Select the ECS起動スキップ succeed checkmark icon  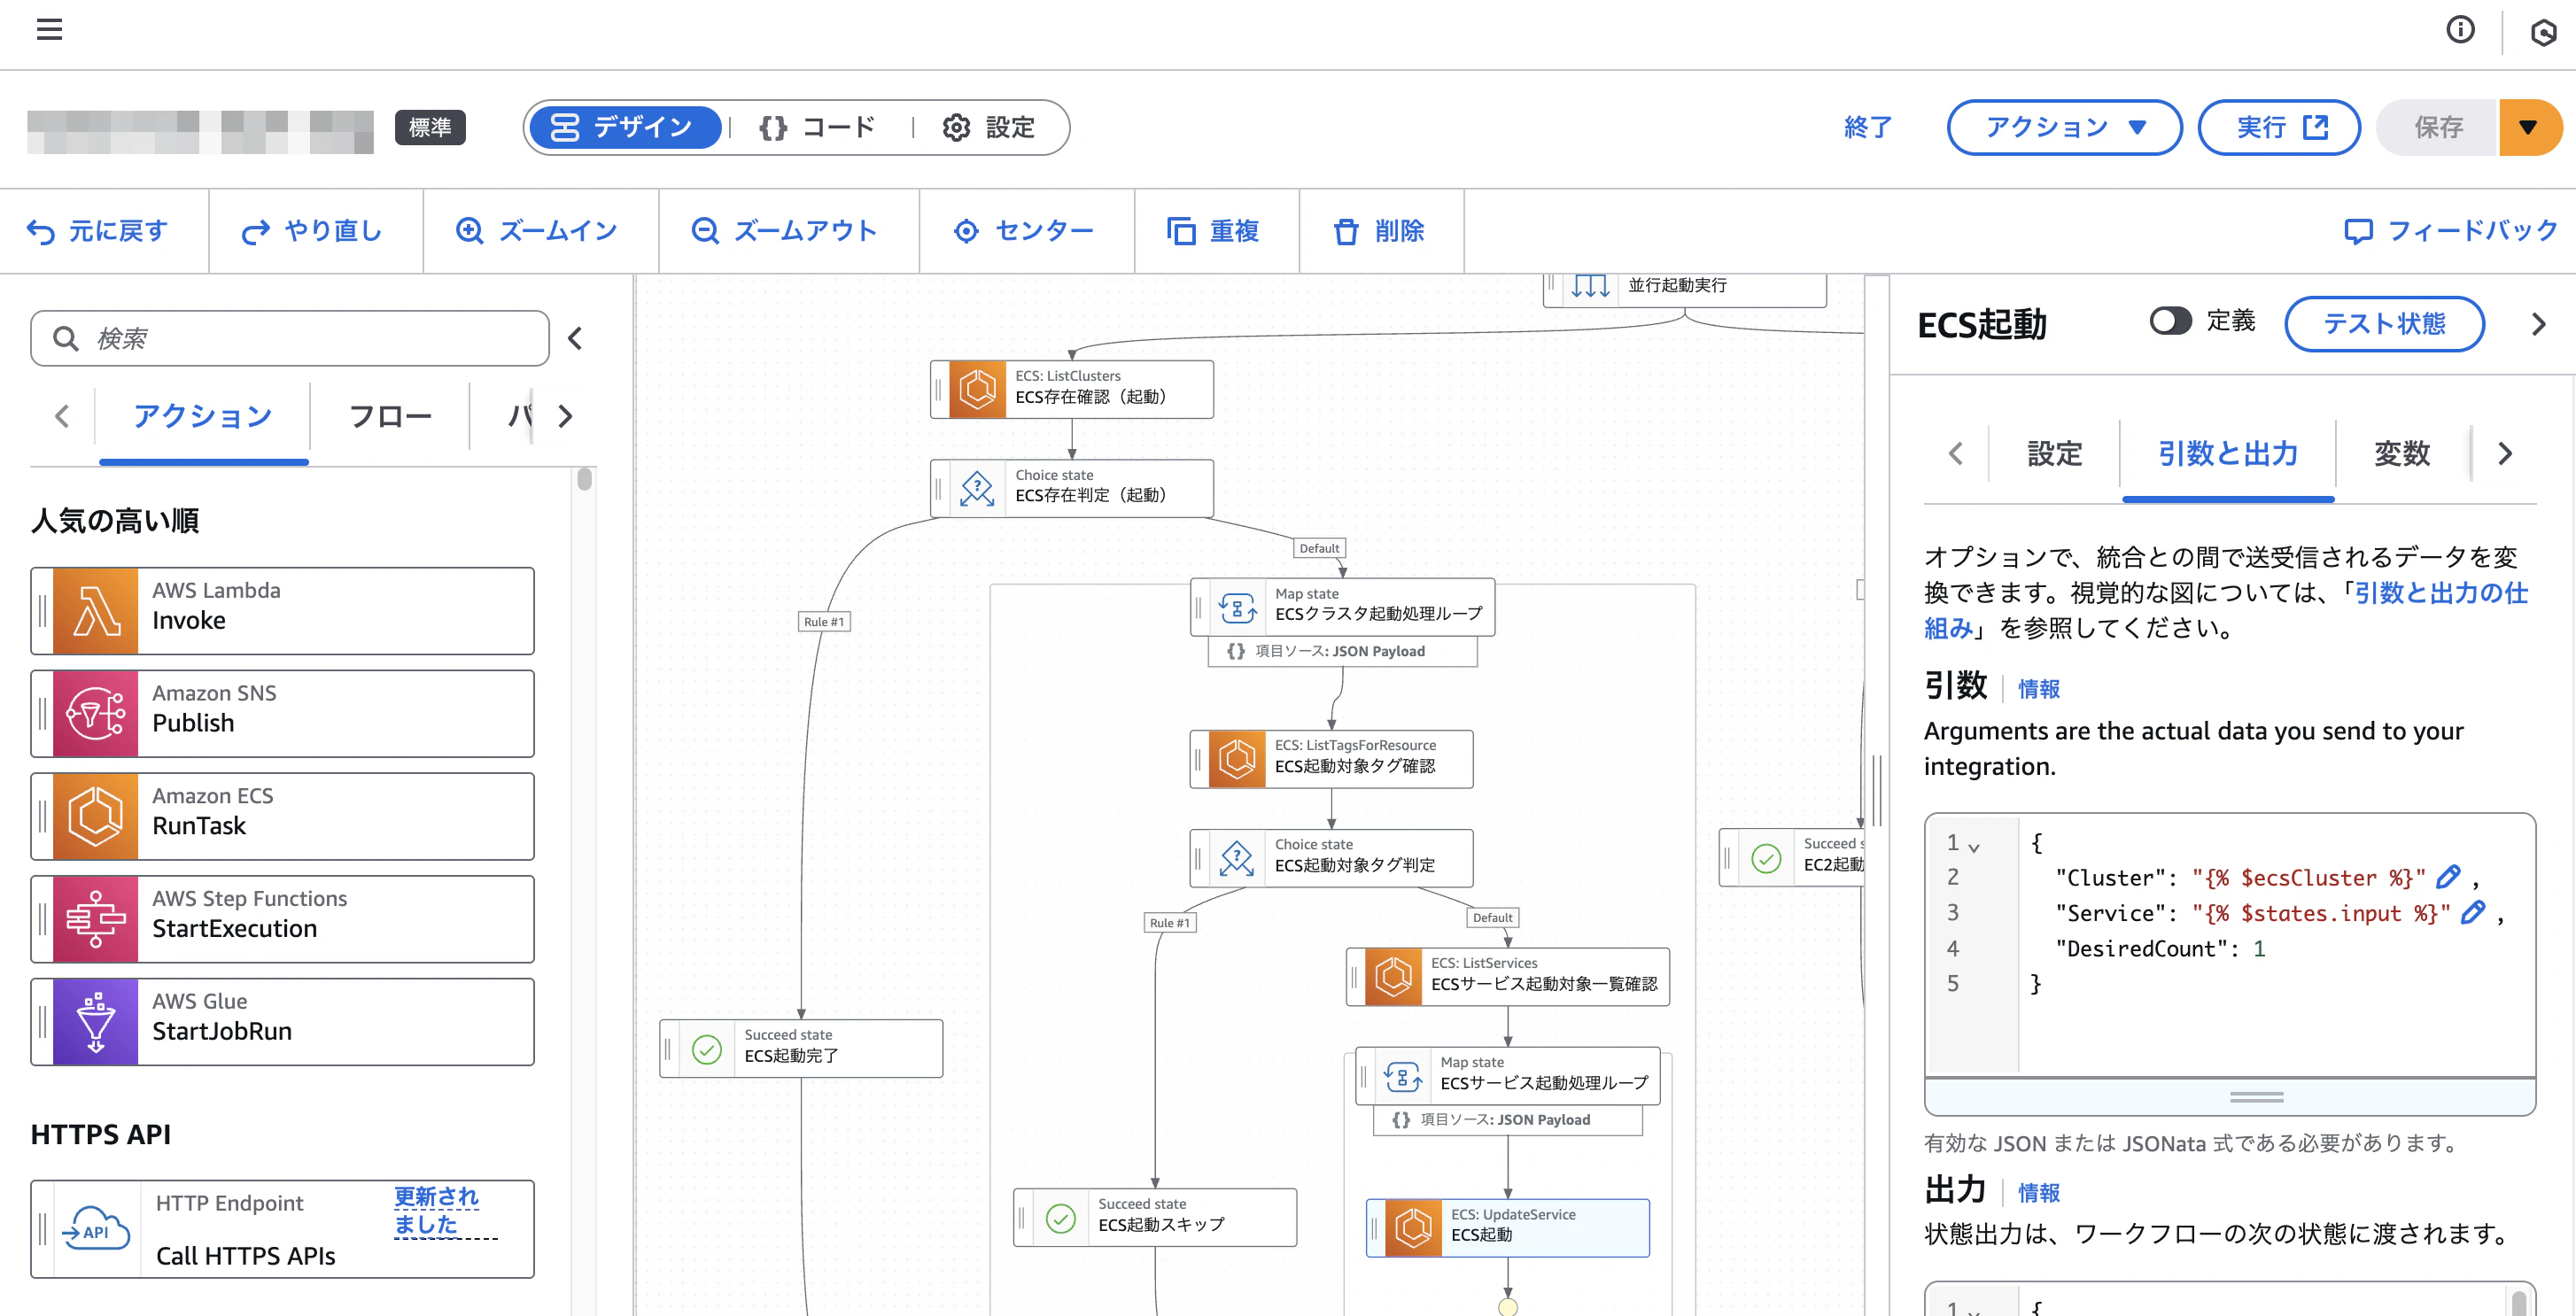point(1061,1218)
